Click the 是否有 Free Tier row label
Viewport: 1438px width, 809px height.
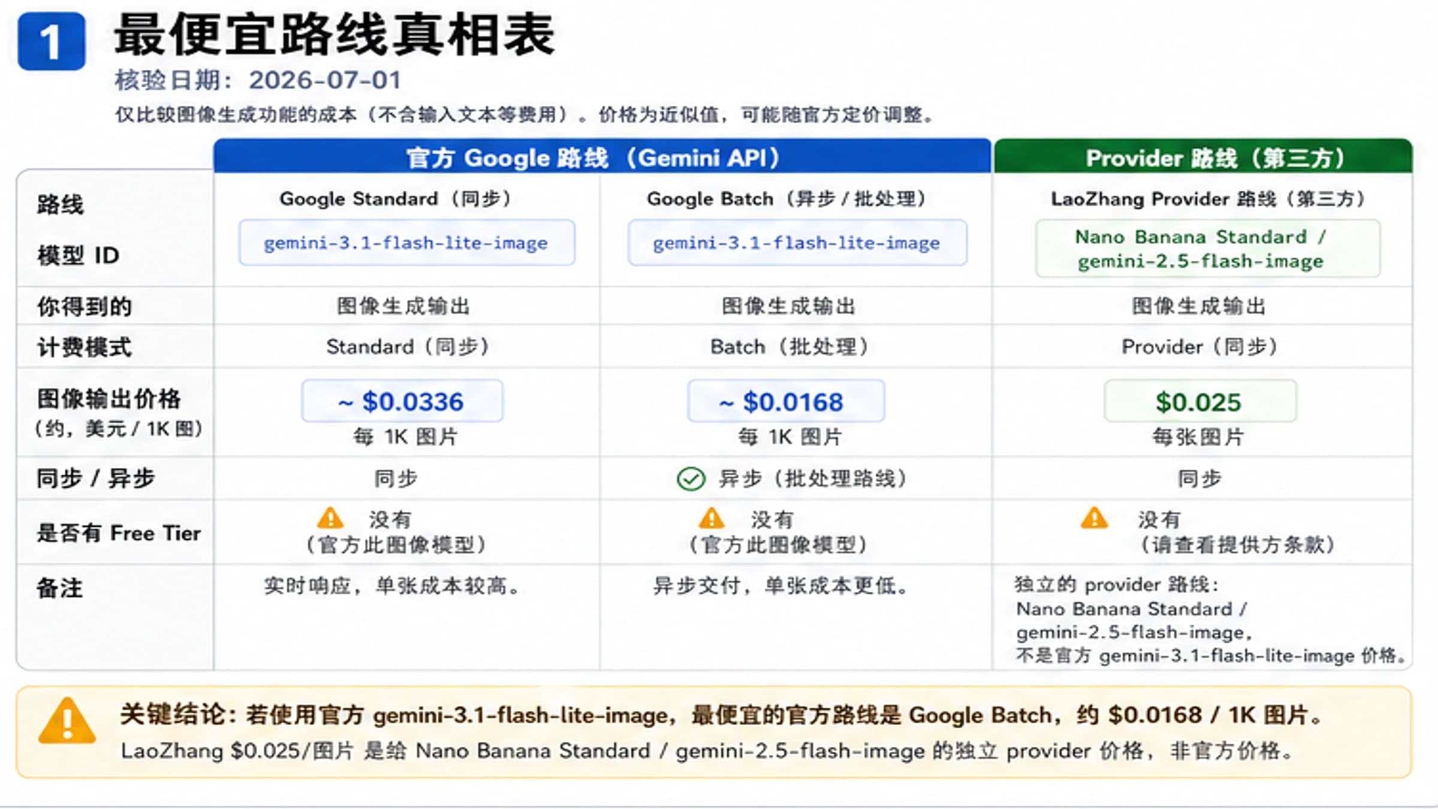[119, 533]
